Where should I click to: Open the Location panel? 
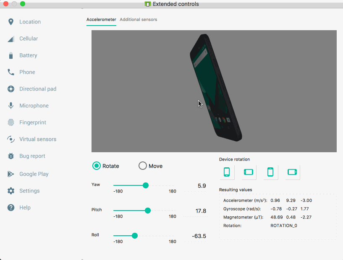(30, 22)
